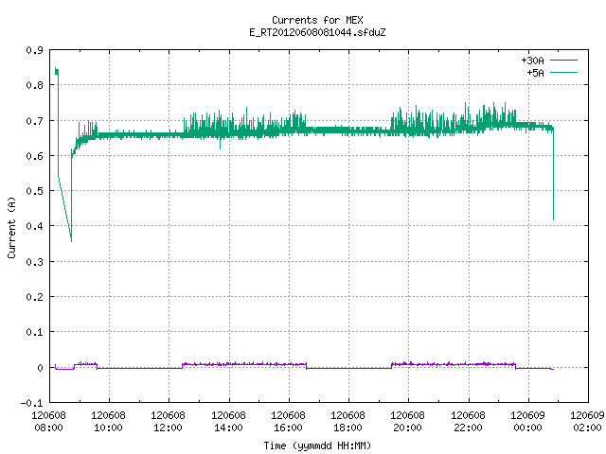The height and width of the screenshot is (454, 606).
Task: Click the 120608 16:00 x-axis tick label
Action: [288, 422]
